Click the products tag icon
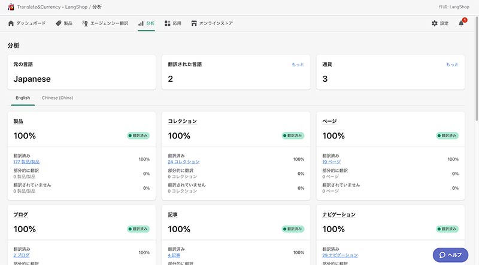 58,23
